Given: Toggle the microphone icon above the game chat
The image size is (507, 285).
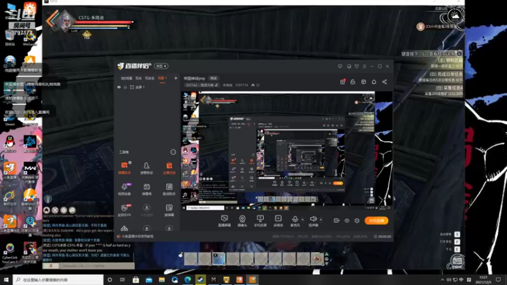Looking at the screenshot, I should (x=48, y=199).
